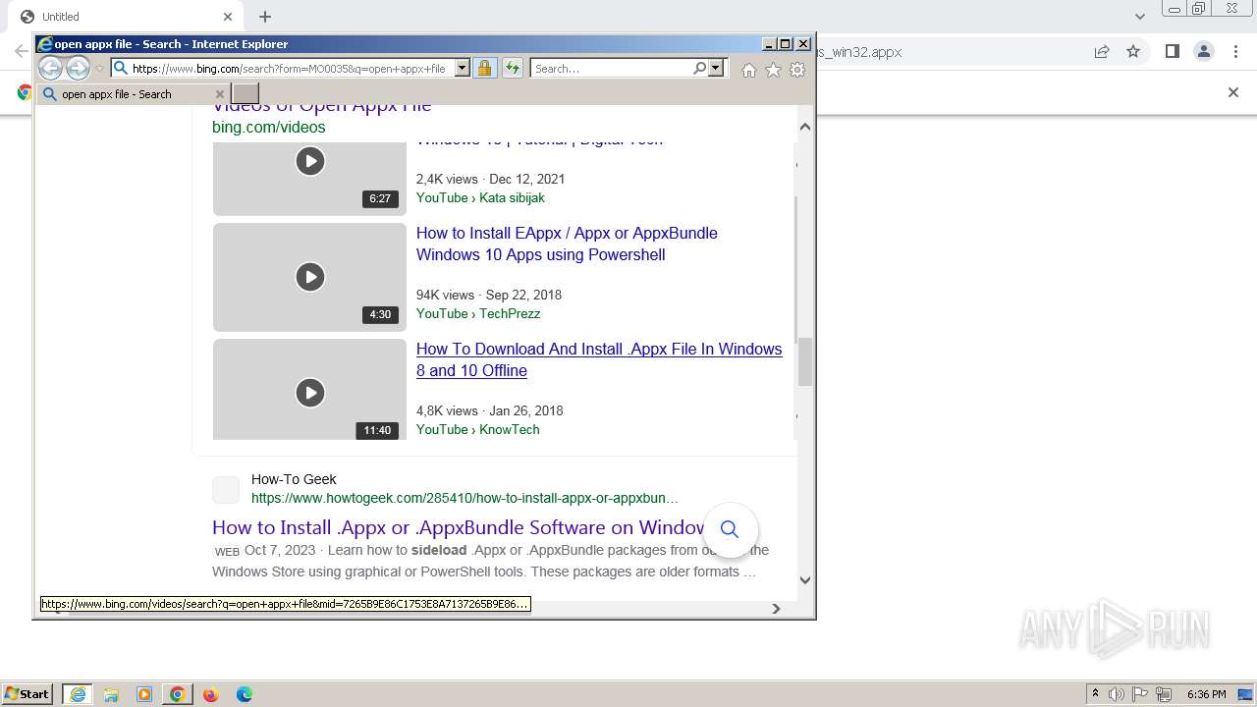Open IE Tools gear icon
The image size is (1257, 707).
pos(797,70)
